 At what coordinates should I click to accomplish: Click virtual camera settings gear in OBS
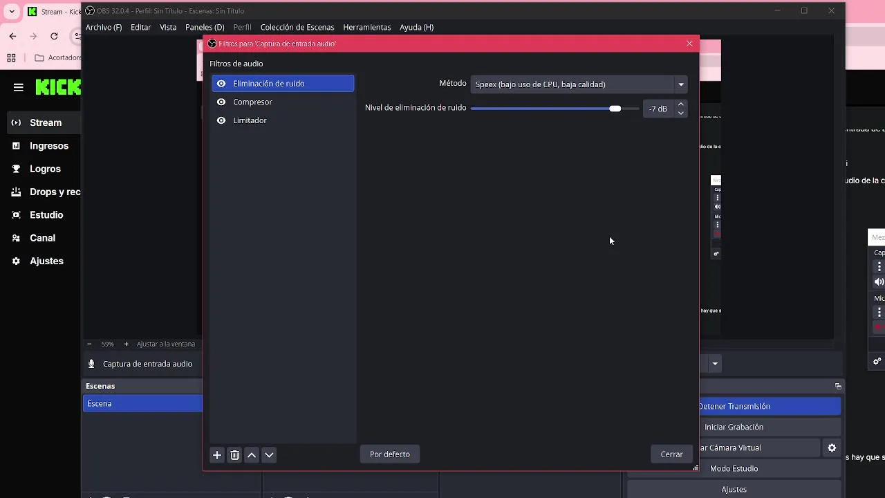[832, 448]
